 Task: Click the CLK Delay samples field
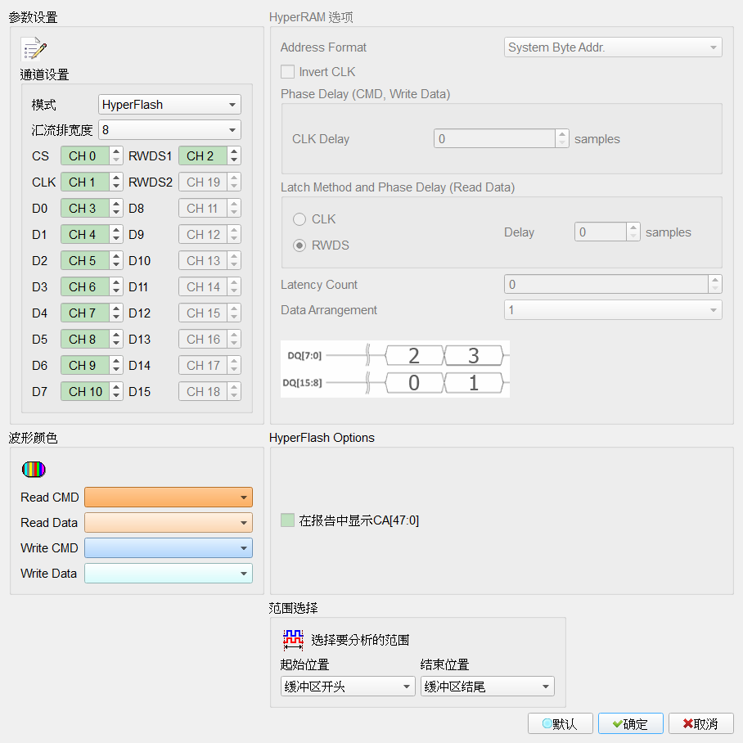tap(494, 138)
